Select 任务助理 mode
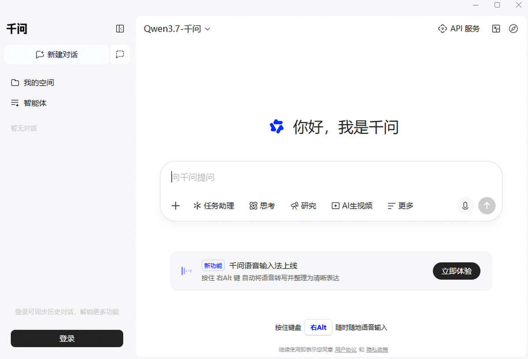 click(x=214, y=206)
